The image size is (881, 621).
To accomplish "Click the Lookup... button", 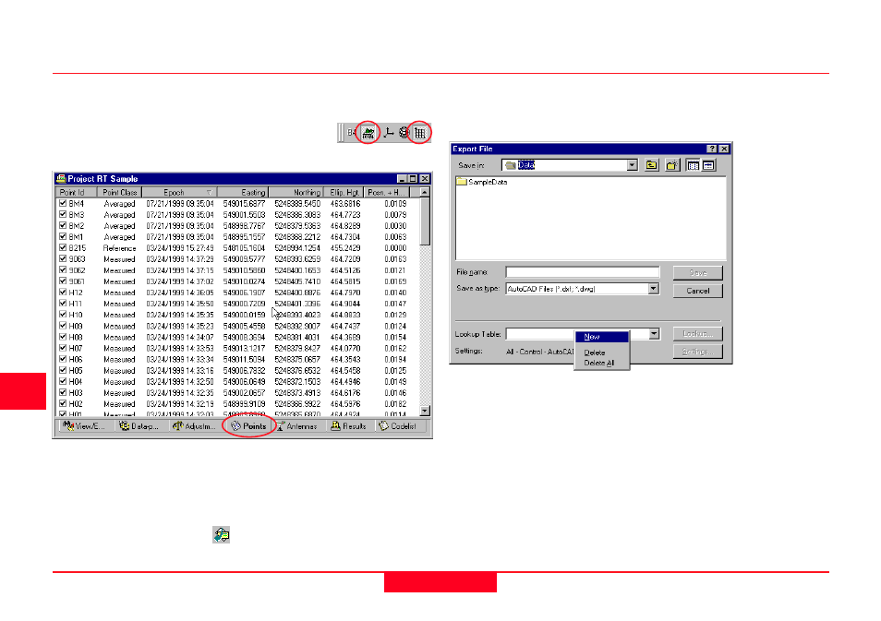I will click(x=698, y=333).
